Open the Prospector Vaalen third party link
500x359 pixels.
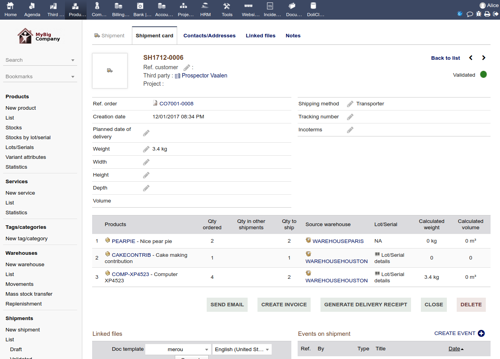pos(204,75)
